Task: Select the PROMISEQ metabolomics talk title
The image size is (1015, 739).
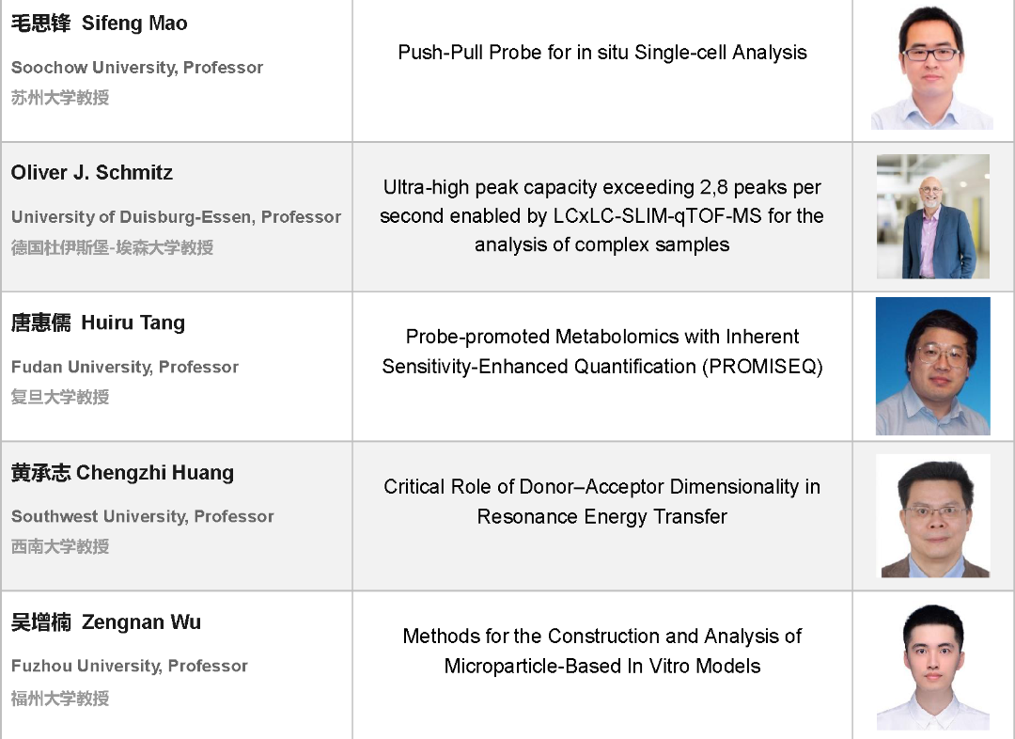Action: point(602,351)
